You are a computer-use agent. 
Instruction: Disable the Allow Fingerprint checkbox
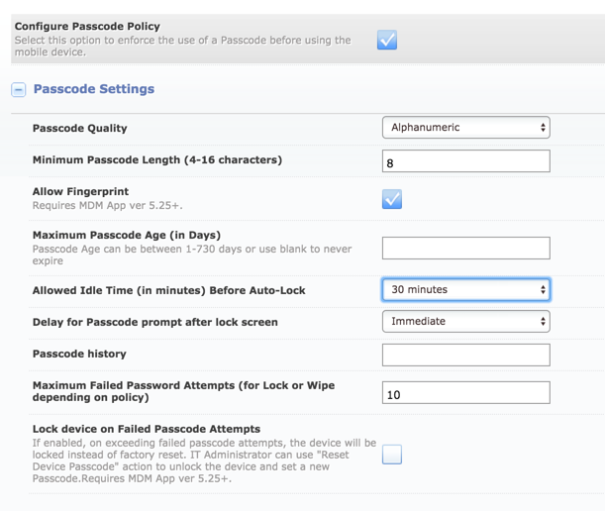392,199
